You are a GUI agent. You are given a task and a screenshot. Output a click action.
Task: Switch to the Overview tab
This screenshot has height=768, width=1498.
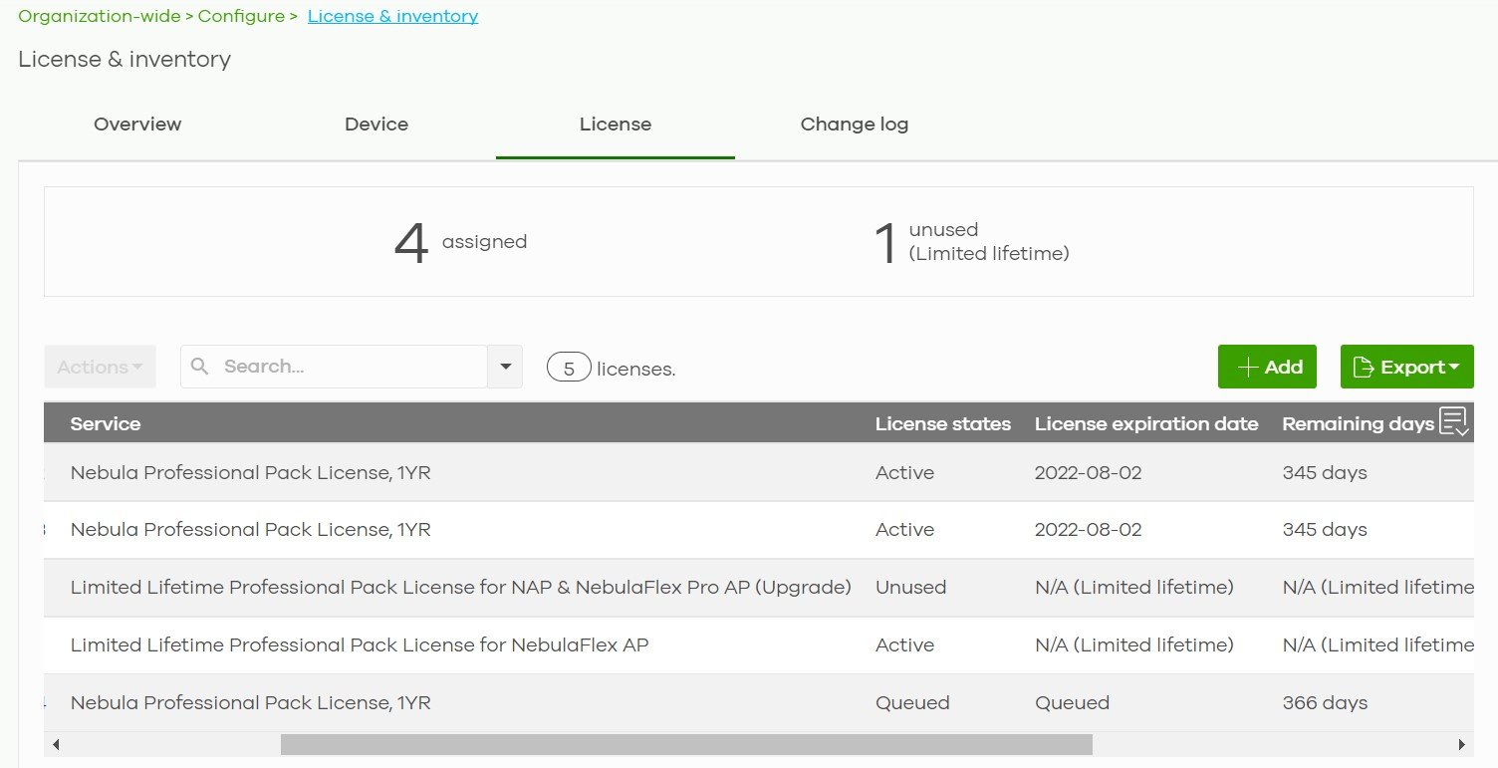click(x=137, y=125)
